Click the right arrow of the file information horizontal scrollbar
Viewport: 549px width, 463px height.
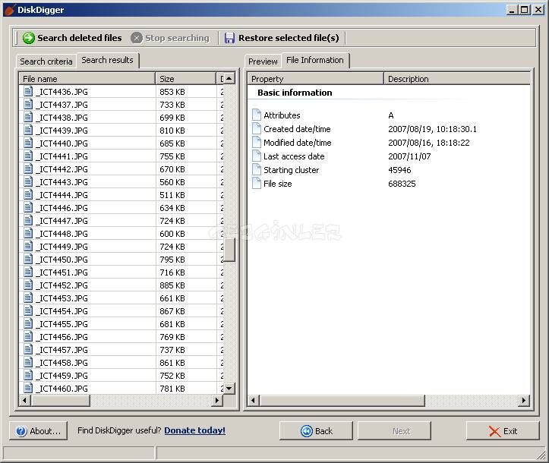(524, 401)
